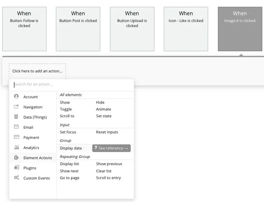The width and height of the screenshot is (264, 202).
Task: Click the Data (Things) database icon
Action: click(16, 117)
